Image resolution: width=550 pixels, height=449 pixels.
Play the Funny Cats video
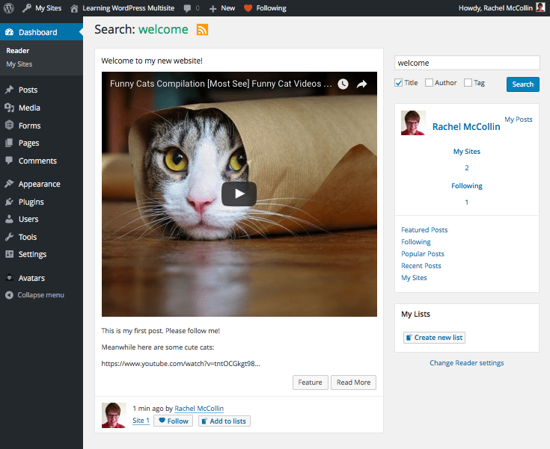pos(239,193)
